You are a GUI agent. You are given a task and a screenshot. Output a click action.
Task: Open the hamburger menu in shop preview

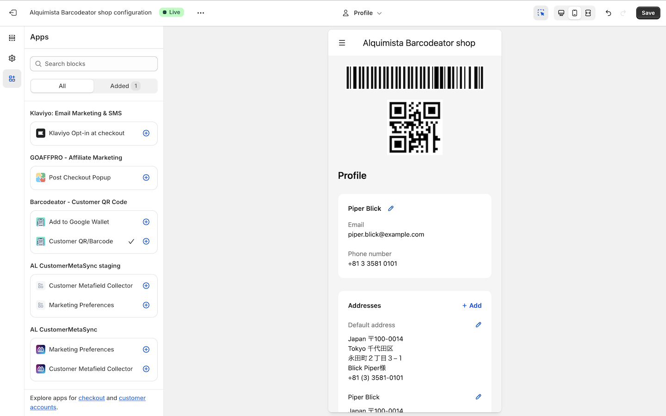342,43
